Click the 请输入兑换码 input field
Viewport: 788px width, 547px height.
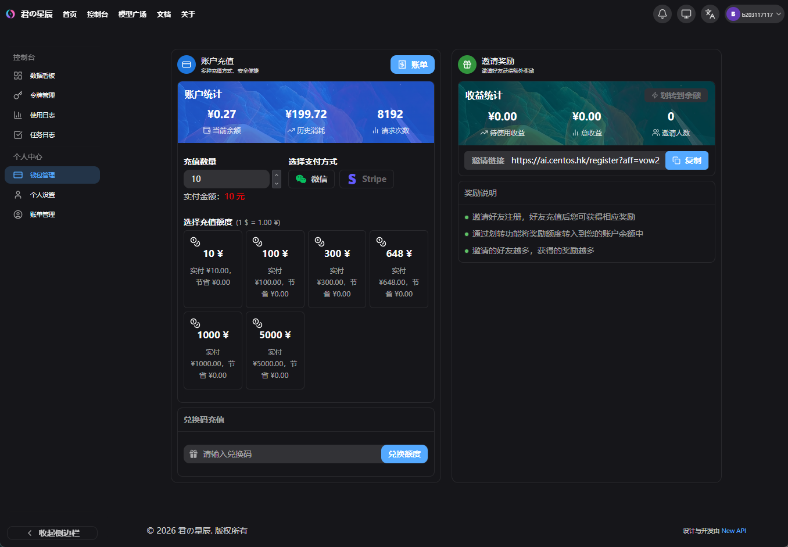(x=282, y=454)
